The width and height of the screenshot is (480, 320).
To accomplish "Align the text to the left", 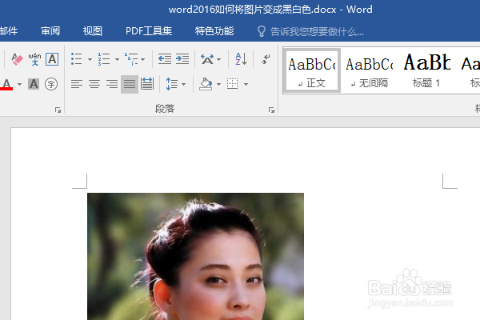I will click(77, 84).
